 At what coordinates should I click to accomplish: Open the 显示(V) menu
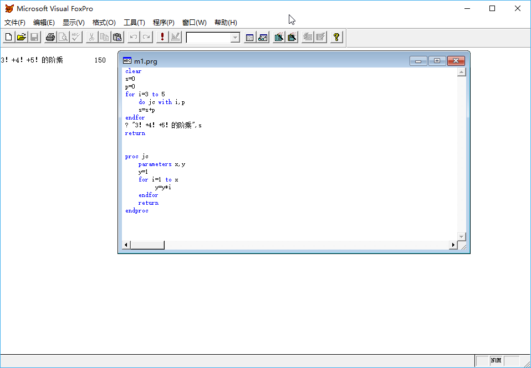tap(74, 23)
